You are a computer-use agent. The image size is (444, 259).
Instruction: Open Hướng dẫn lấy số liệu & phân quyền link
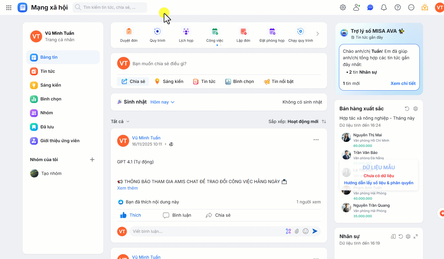(x=379, y=183)
